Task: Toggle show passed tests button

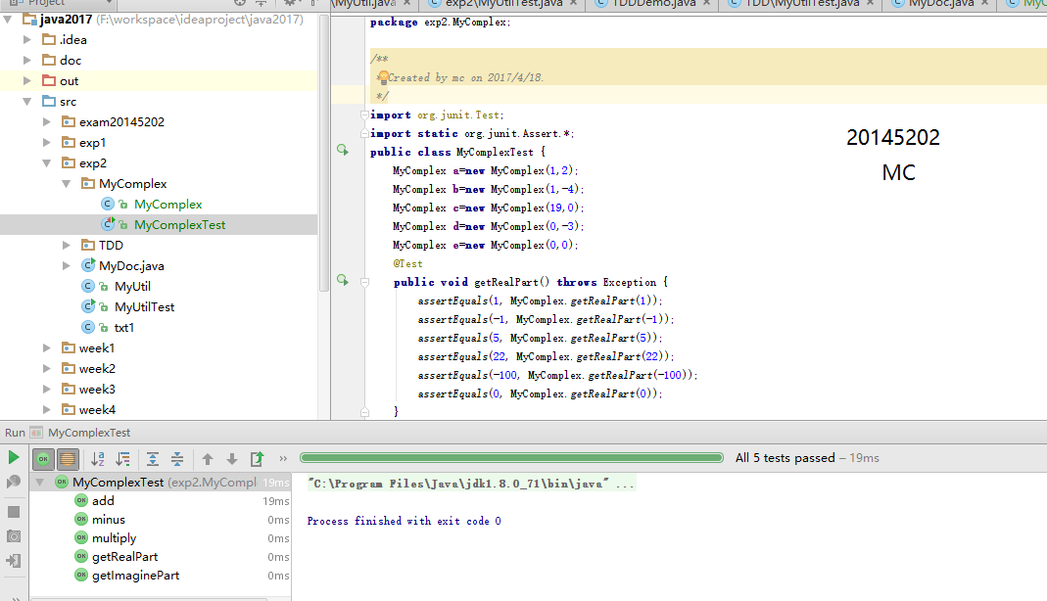Action: point(43,458)
